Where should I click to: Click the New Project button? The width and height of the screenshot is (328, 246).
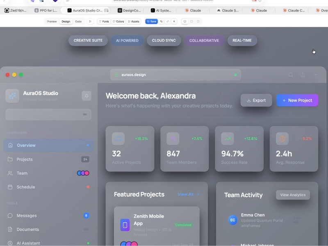pos(297,100)
